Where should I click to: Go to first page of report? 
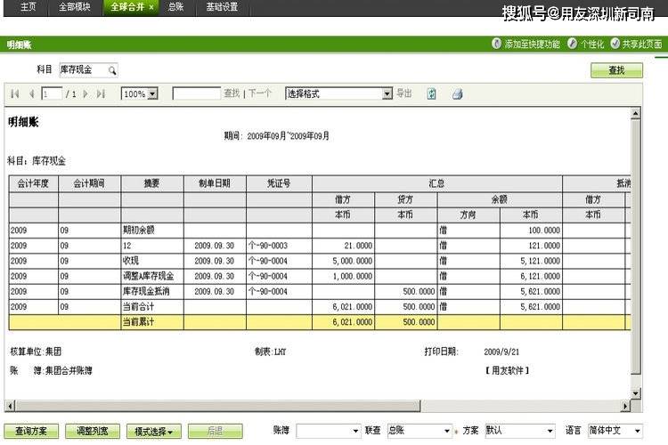pos(15,93)
